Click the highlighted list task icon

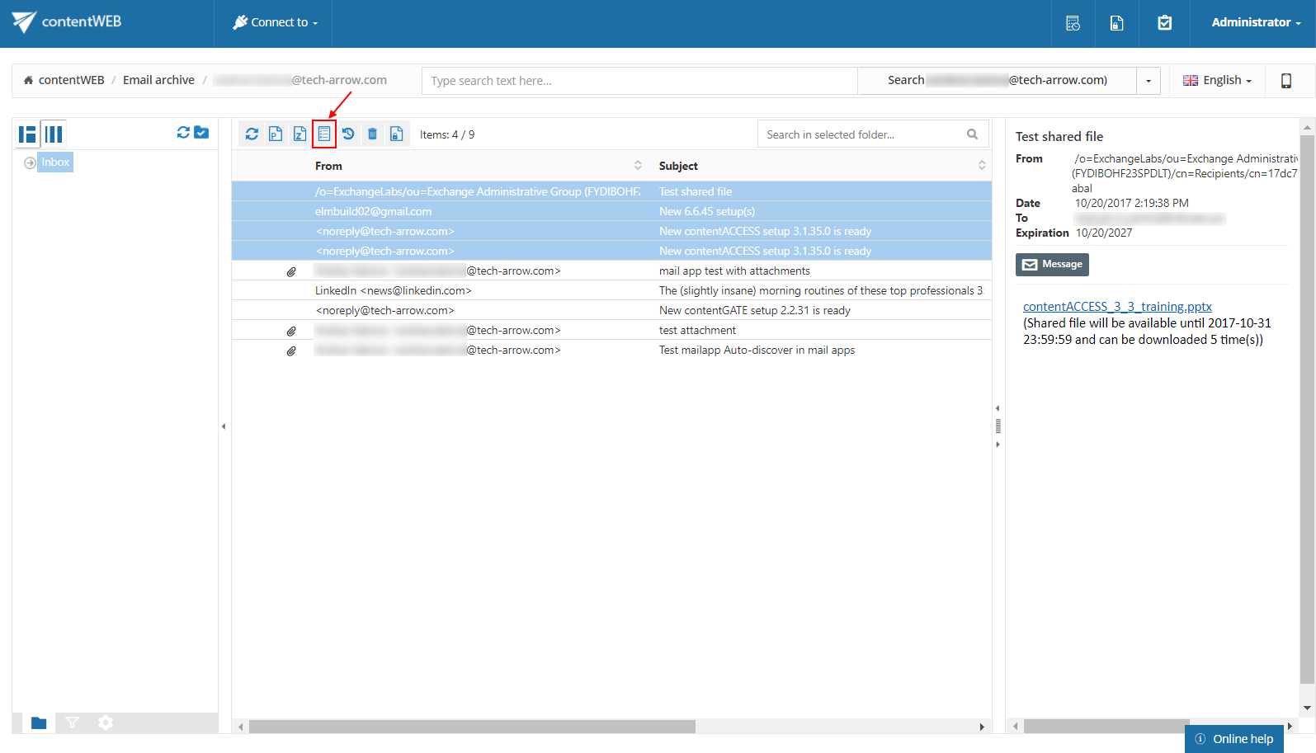click(324, 134)
